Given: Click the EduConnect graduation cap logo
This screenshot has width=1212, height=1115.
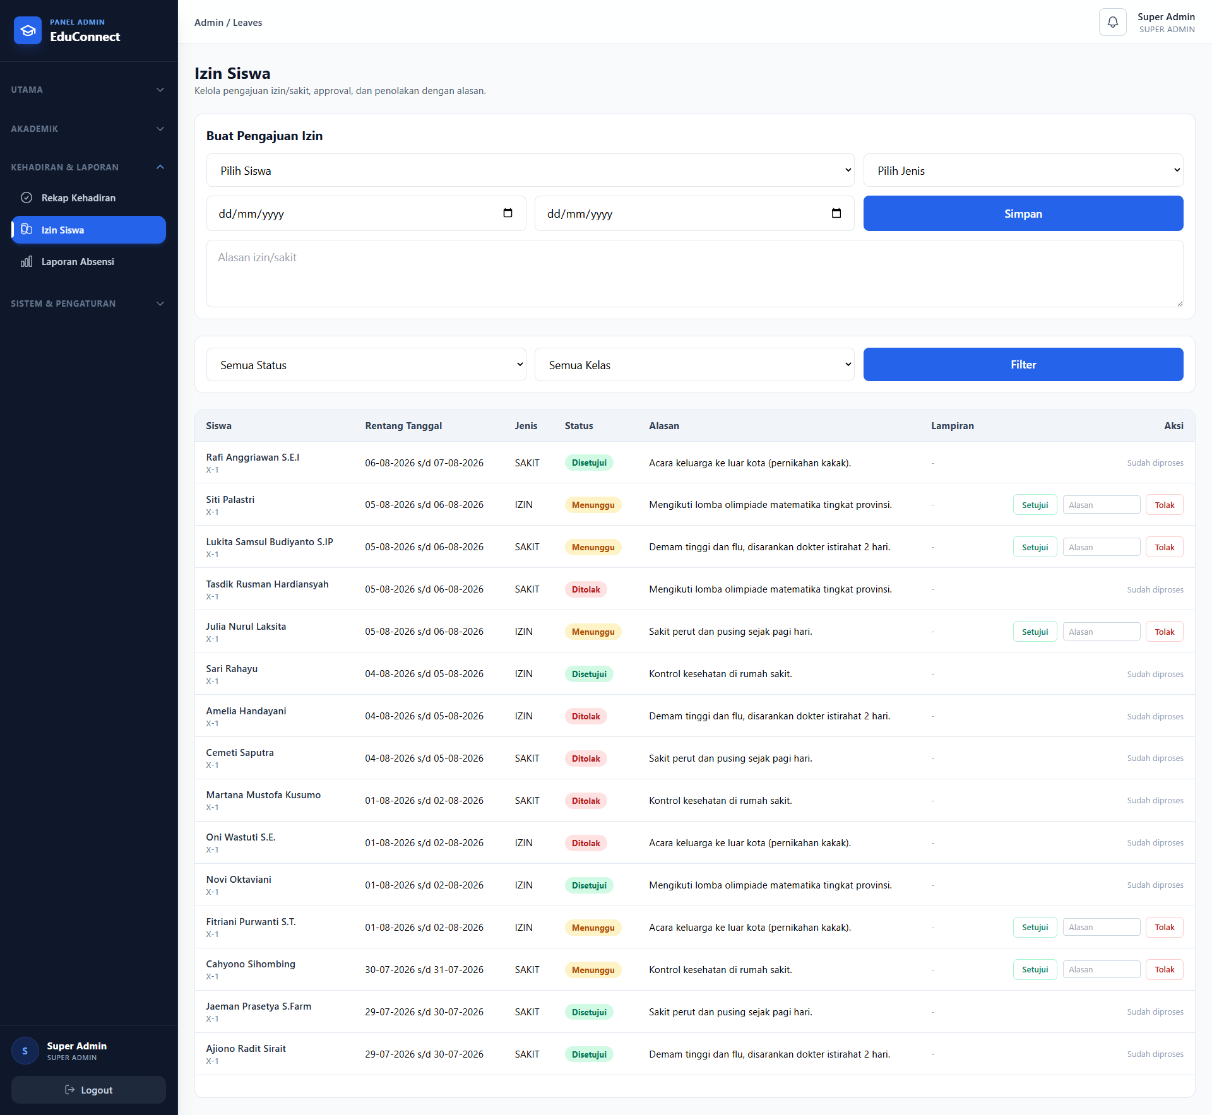Looking at the screenshot, I should 28,30.
